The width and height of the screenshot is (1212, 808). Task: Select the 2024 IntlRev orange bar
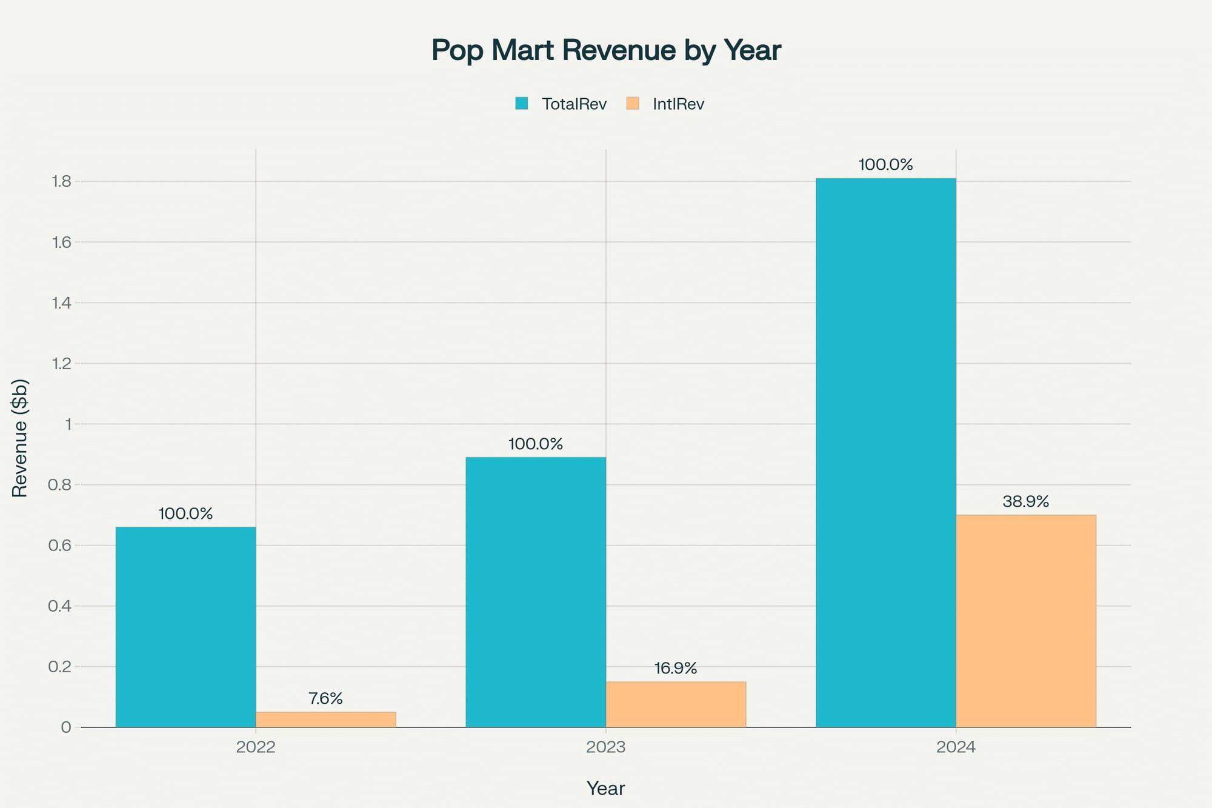(x=1026, y=621)
